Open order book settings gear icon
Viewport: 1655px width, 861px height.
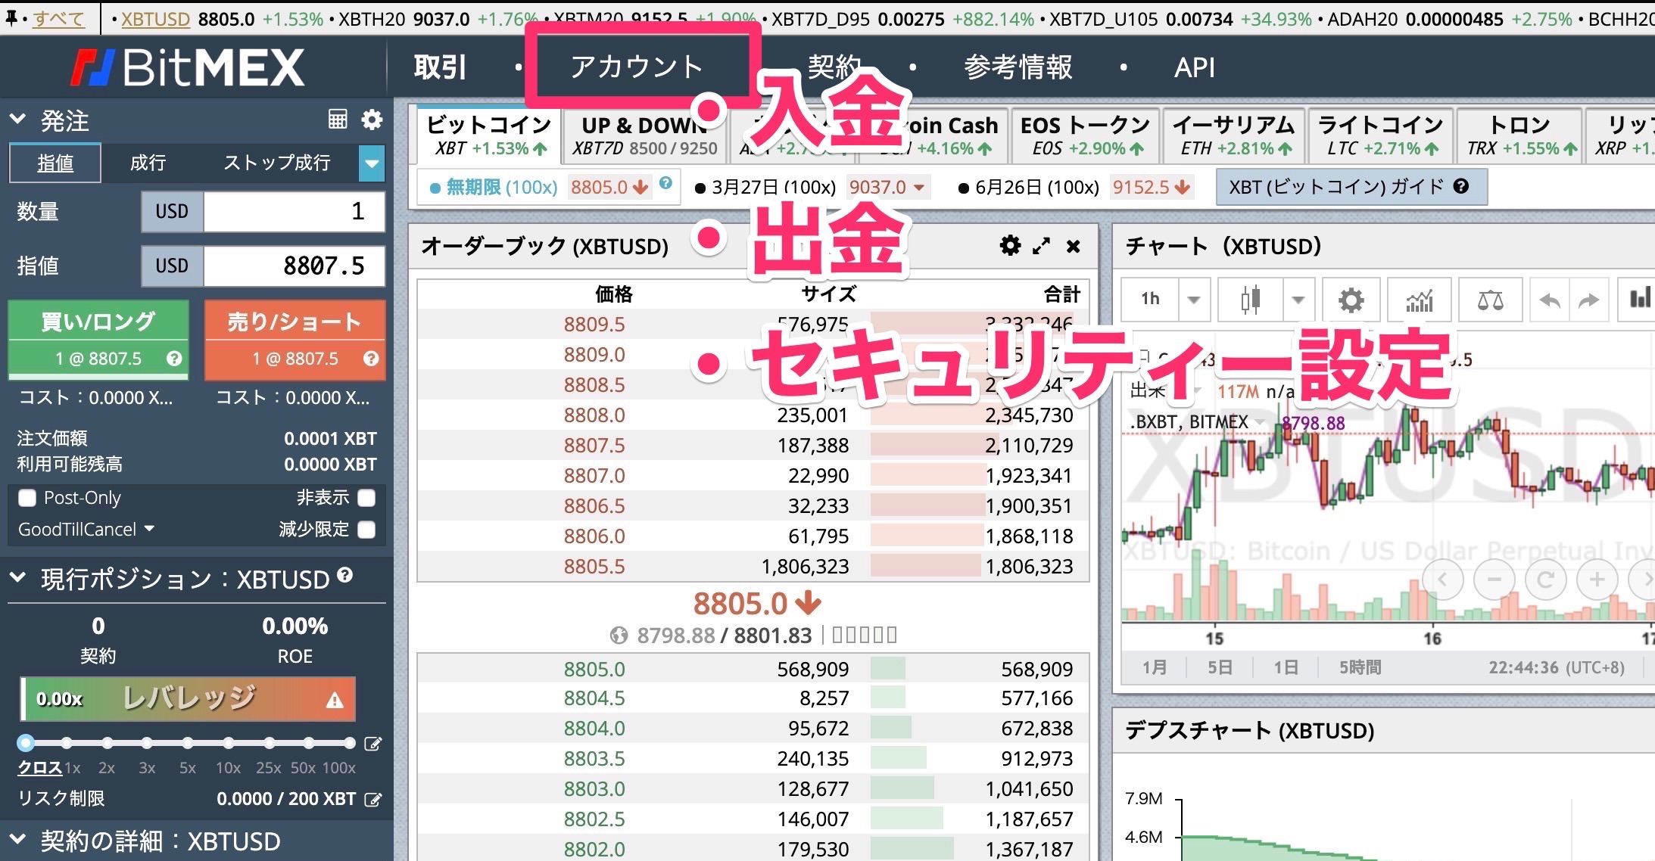[x=1010, y=245]
